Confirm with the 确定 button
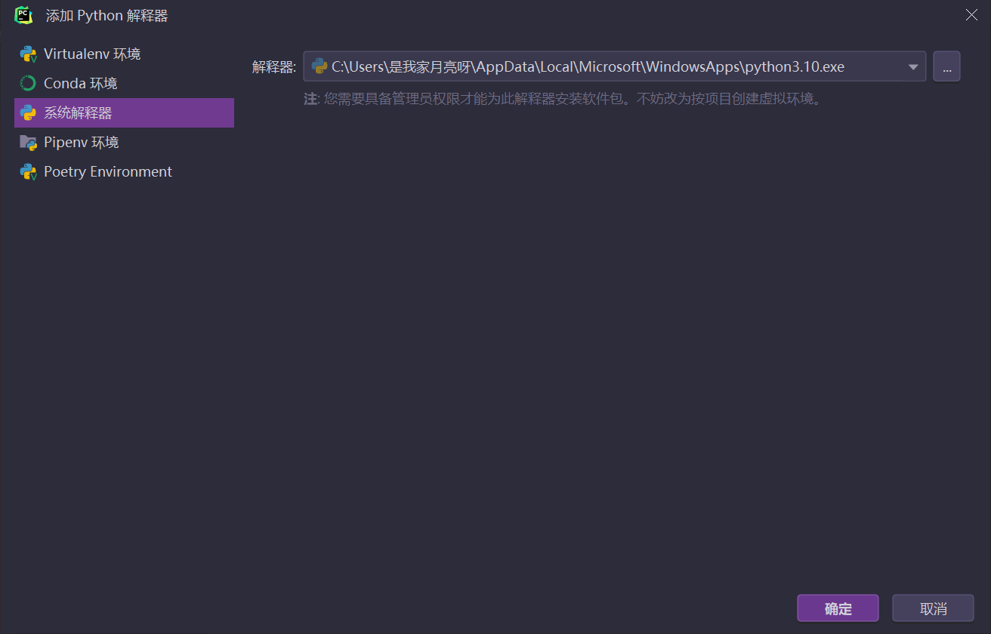This screenshot has height=634, width=991. pyautogui.click(x=838, y=608)
